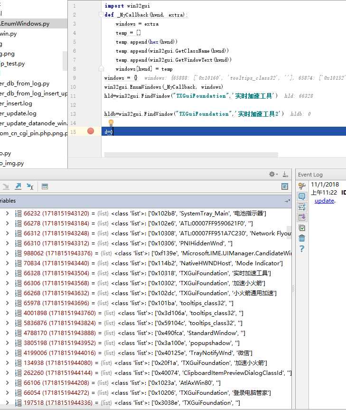Select variable row 66268 (1718151943632)

tap(145, 293)
